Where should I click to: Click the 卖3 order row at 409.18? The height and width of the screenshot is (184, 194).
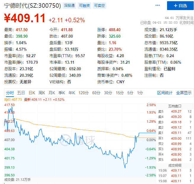coord(175,122)
